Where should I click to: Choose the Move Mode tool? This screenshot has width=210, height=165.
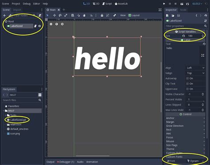(54, 15)
